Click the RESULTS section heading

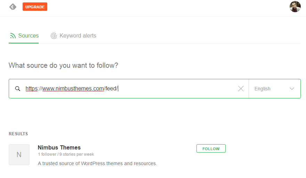tap(18, 134)
